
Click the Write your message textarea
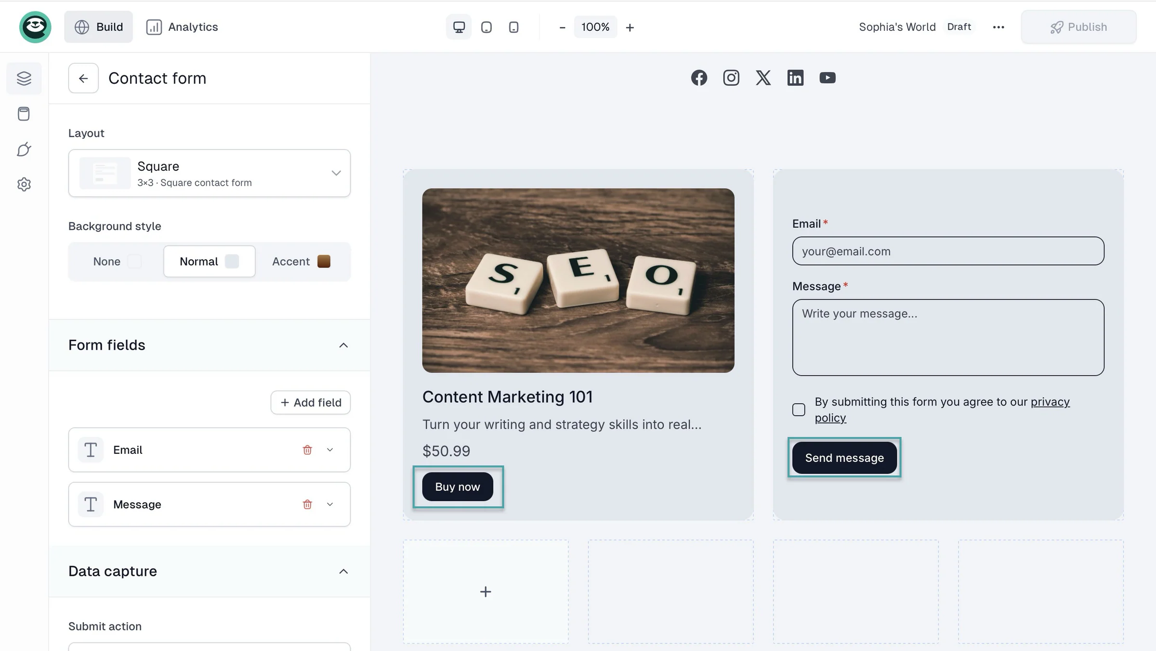(x=948, y=337)
